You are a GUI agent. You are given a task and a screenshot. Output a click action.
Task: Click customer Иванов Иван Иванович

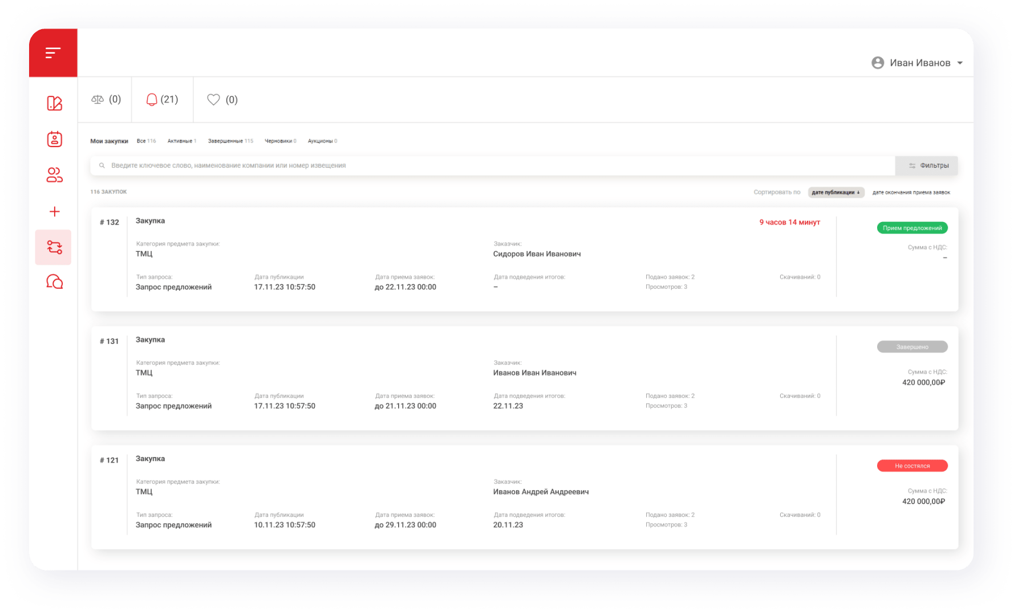[x=534, y=373]
